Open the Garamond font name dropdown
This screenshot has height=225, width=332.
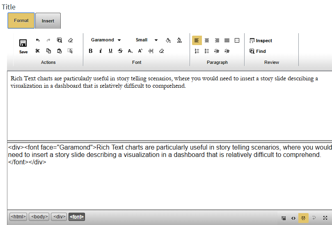(106, 40)
